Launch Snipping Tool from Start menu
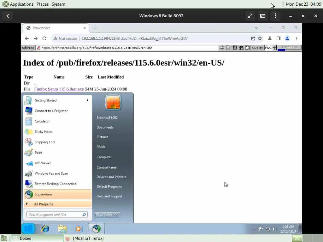 click(57, 142)
